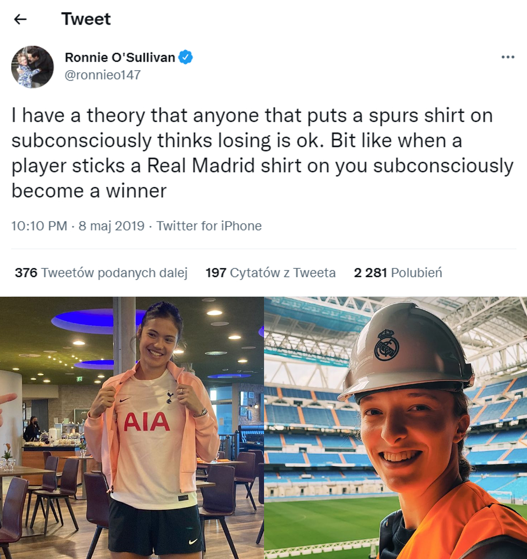
Task: Open the Real Madrid helmet stadium photo
Action: [396, 428]
